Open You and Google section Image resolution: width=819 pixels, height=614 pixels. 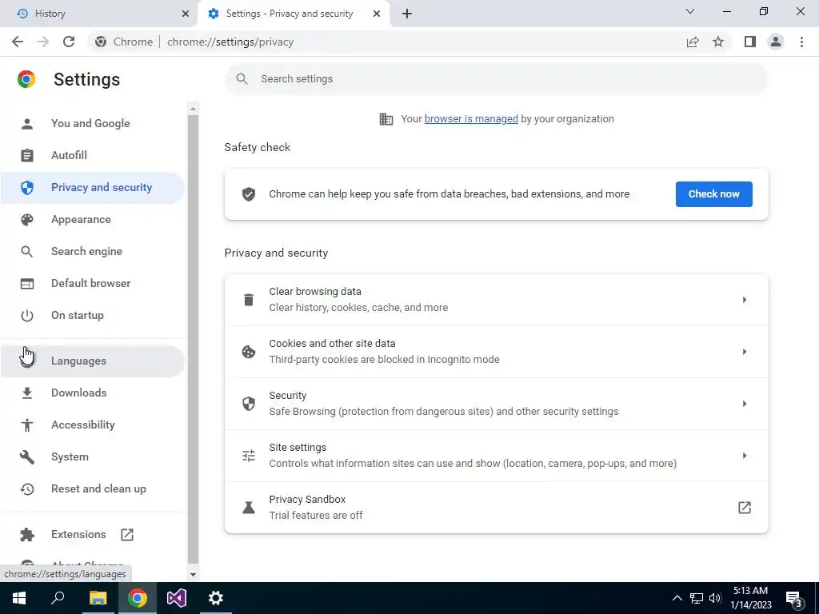tap(92, 124)
